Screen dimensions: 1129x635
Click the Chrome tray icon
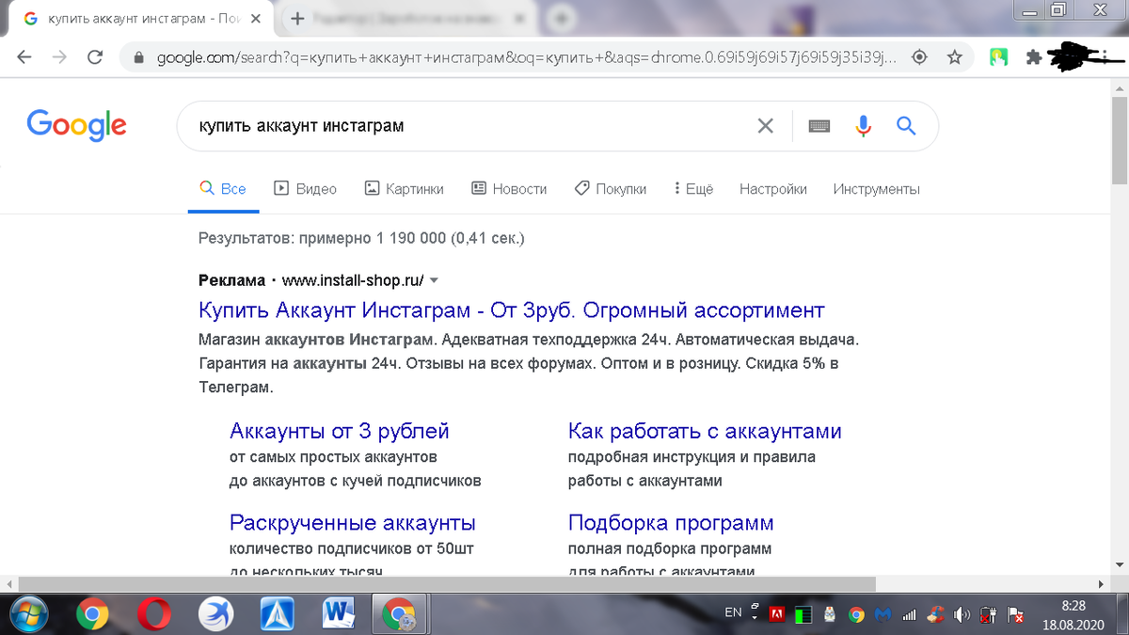pos(856,615)
